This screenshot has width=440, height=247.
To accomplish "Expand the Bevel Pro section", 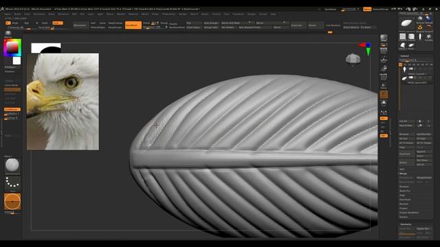I will 405,191.
